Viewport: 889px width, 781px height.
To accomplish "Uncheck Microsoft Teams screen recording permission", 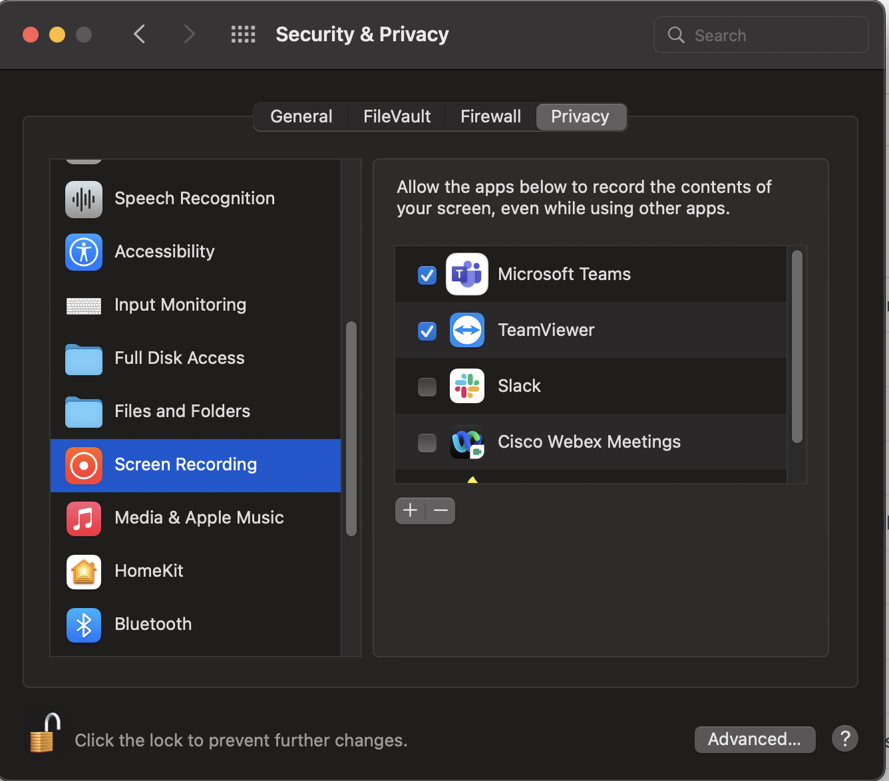I will coord(427,275).
